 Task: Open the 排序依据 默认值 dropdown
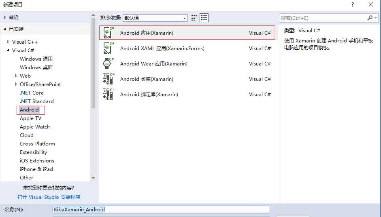[155, 18]
